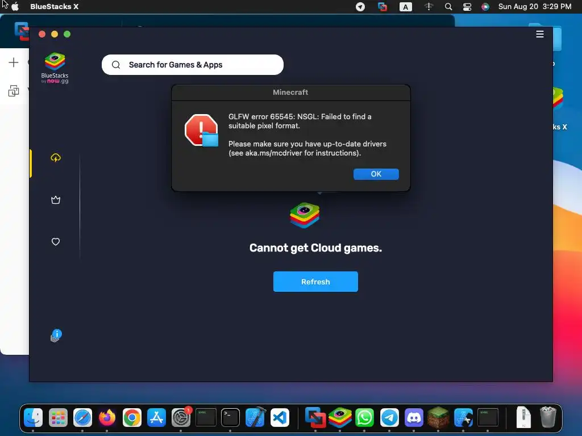
Task: Open the zip archive file in the Dock
Action: tap(523, 417)
